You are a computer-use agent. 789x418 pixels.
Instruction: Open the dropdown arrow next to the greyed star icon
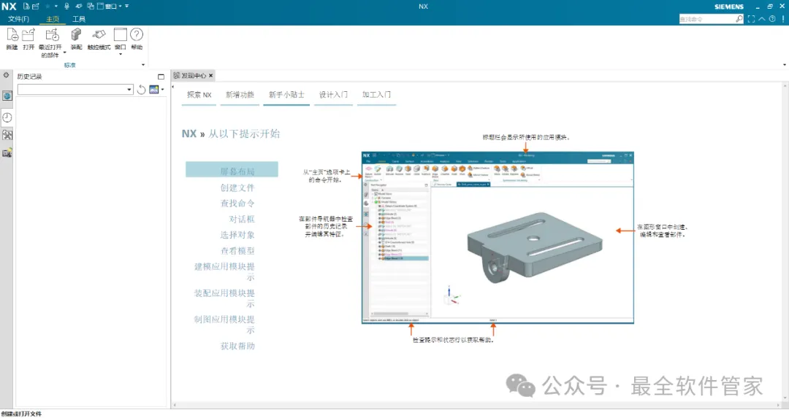56,6
